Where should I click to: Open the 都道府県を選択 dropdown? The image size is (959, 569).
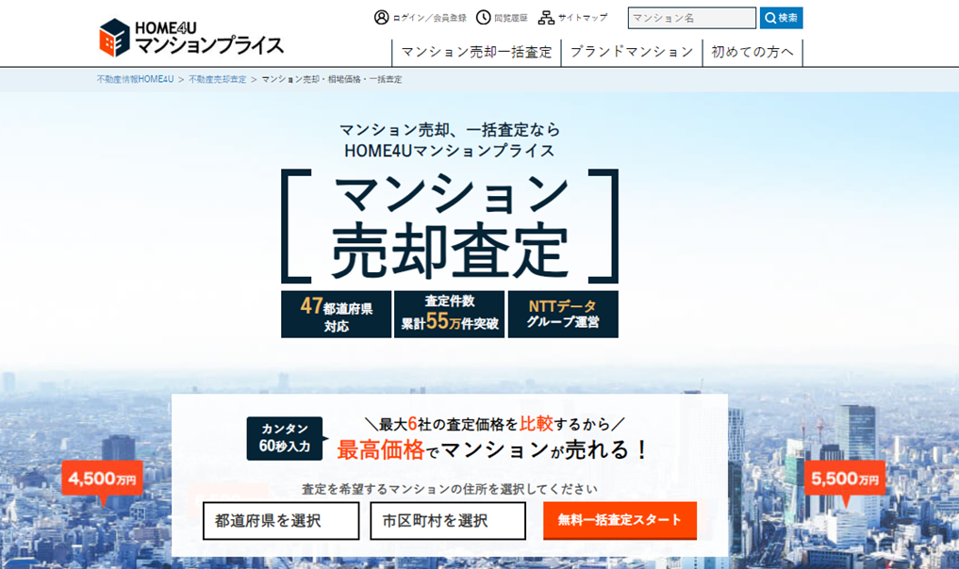(281, 521)
